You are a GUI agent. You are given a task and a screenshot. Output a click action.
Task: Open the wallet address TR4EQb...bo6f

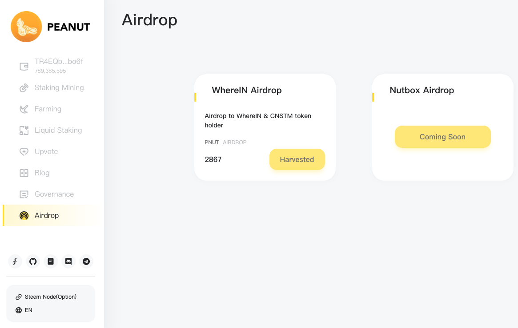[x=59, y=61]
